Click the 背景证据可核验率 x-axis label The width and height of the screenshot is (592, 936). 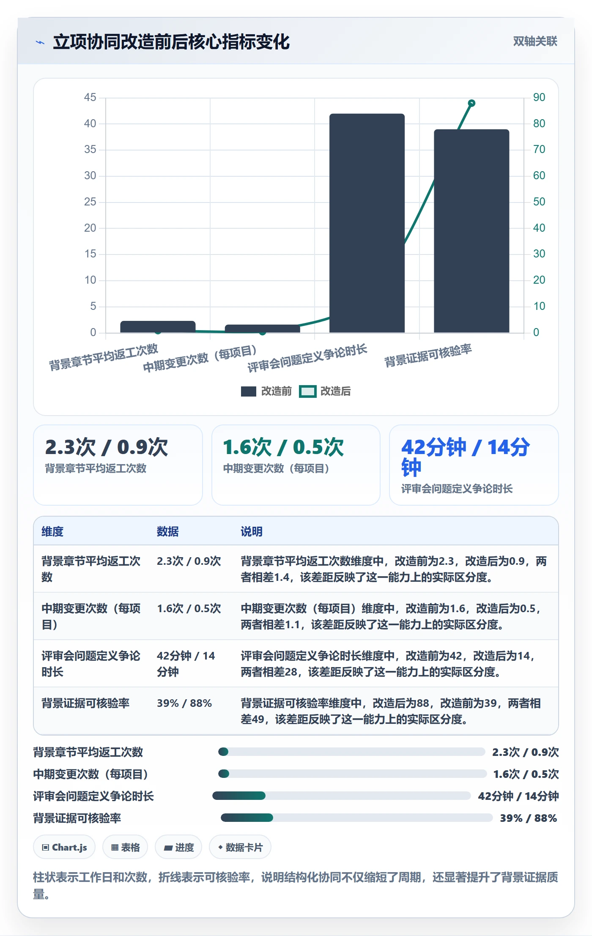click(428, 356)
